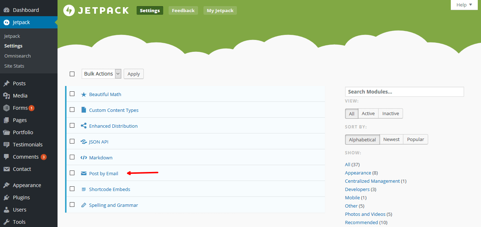Open the Beautiful Math module link
Viewport: 481px width, 227px height.
point(105,94)
